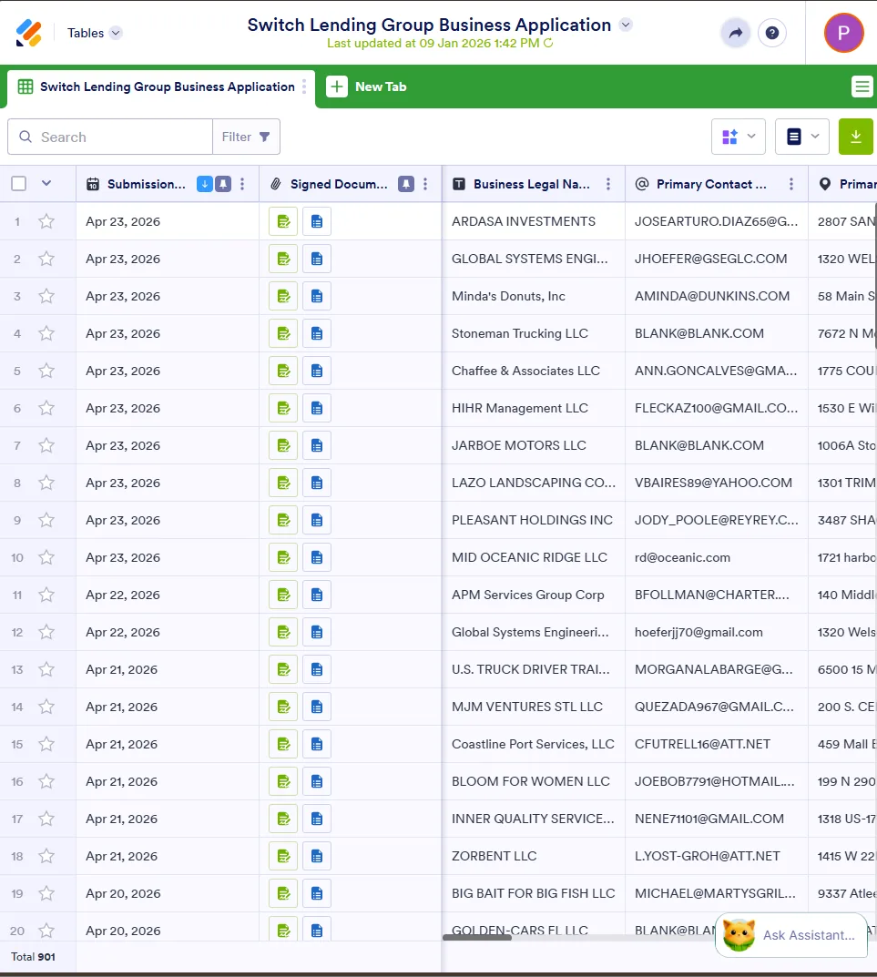This screenshot has height=977, width=877.
Task: Expand the row height view dropdown
Action: point(801,137)
